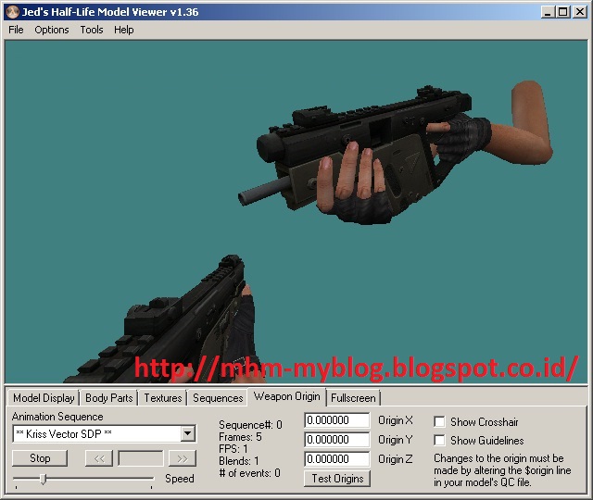Click the 'Sequence#: 0' text
Viewport: 593px width, 500px height.
click(x=250, y=425)
